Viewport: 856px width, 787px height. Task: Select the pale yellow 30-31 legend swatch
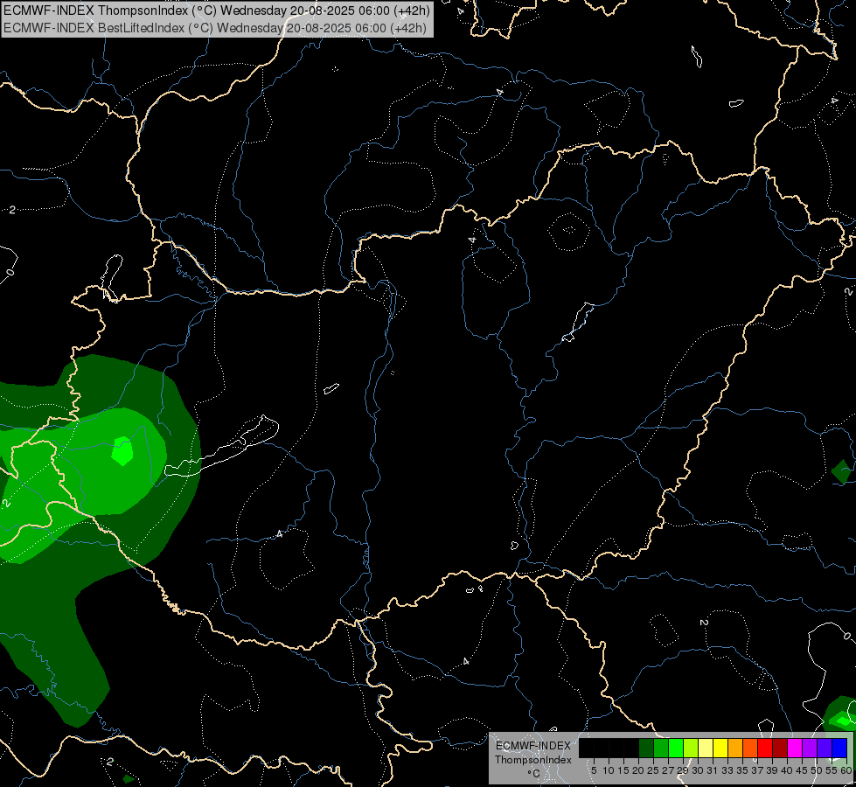tap(706, 748)
